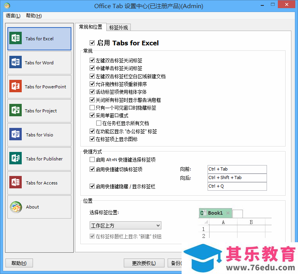
Task: Click the Ctrl + Q shortcut field
Action: pyautogui.click(x=237, y=186)
